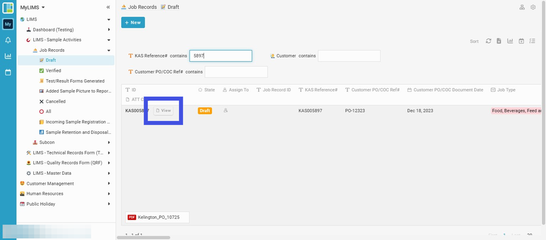Expand the Subcon node arrow
546x240 pixels.
[x=109, y=143]
